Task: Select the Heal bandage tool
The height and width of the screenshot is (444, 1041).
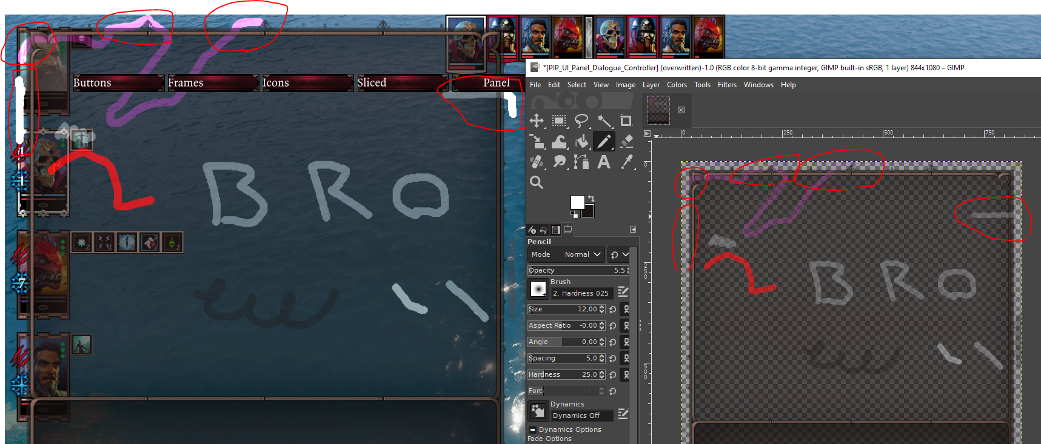Action: 537,162
